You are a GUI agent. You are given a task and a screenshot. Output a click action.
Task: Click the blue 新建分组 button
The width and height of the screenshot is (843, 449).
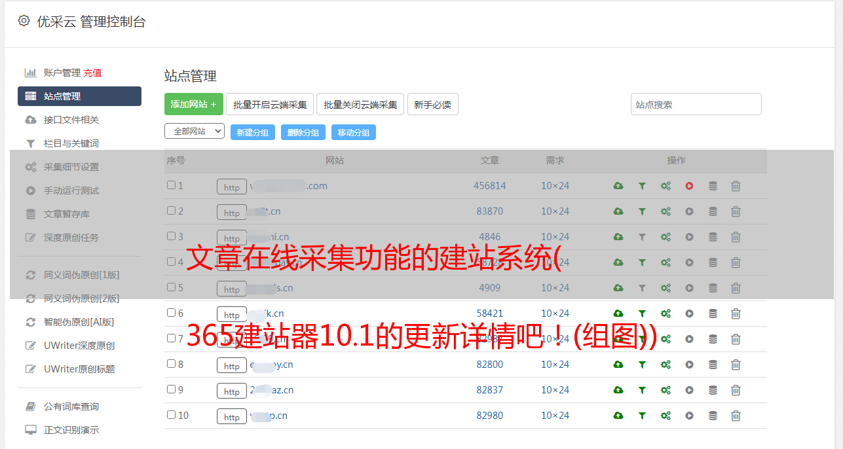tap(253, 132)
